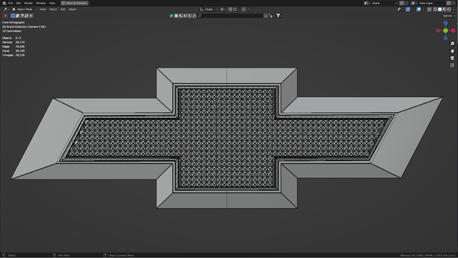Screen dimensions: 458x258
Task: Toggle the viewport gizmos button
Action: coord(408,10)
